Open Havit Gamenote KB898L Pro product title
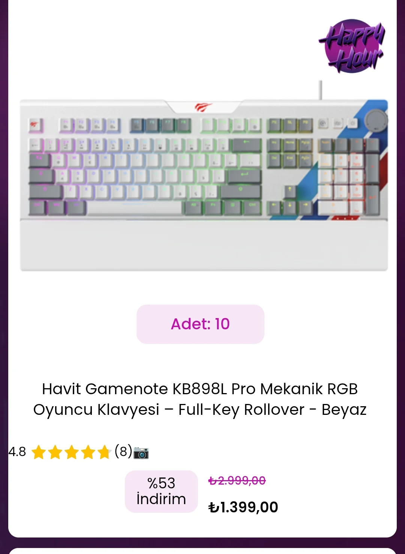 click(x=200, y=399)
